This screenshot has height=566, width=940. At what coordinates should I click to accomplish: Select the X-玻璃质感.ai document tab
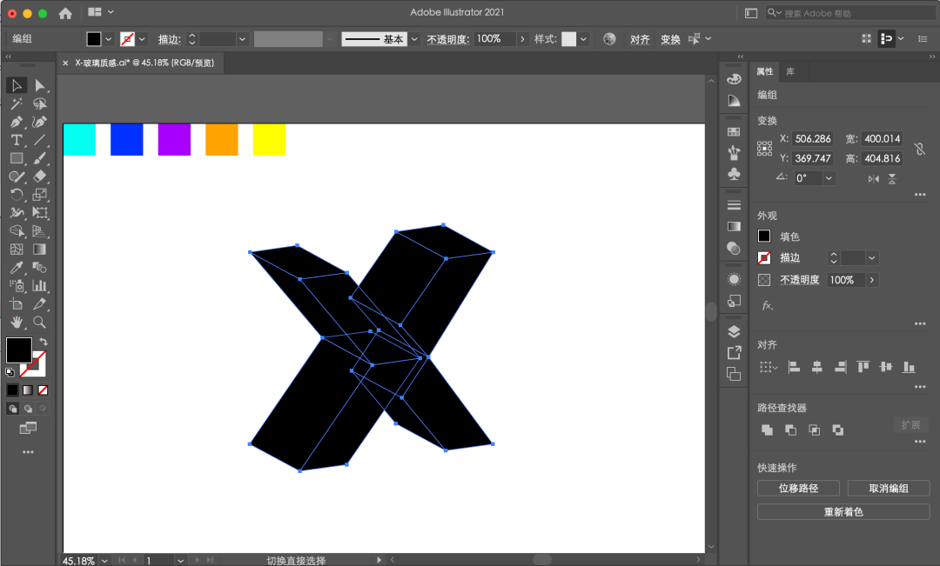click(144, 63)
